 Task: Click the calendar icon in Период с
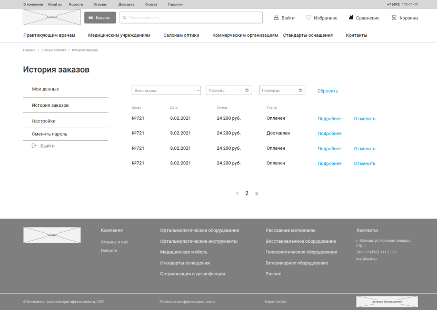(x=247, y=90)
